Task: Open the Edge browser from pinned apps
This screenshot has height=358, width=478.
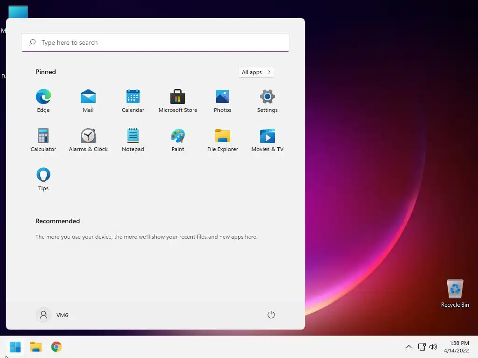Action: [43, 101]
